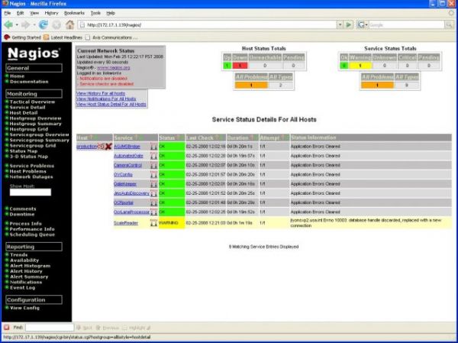The image size is (458, 343).
Task: Open the Tactical Overview link in sidebar
Action: point(32,102)
